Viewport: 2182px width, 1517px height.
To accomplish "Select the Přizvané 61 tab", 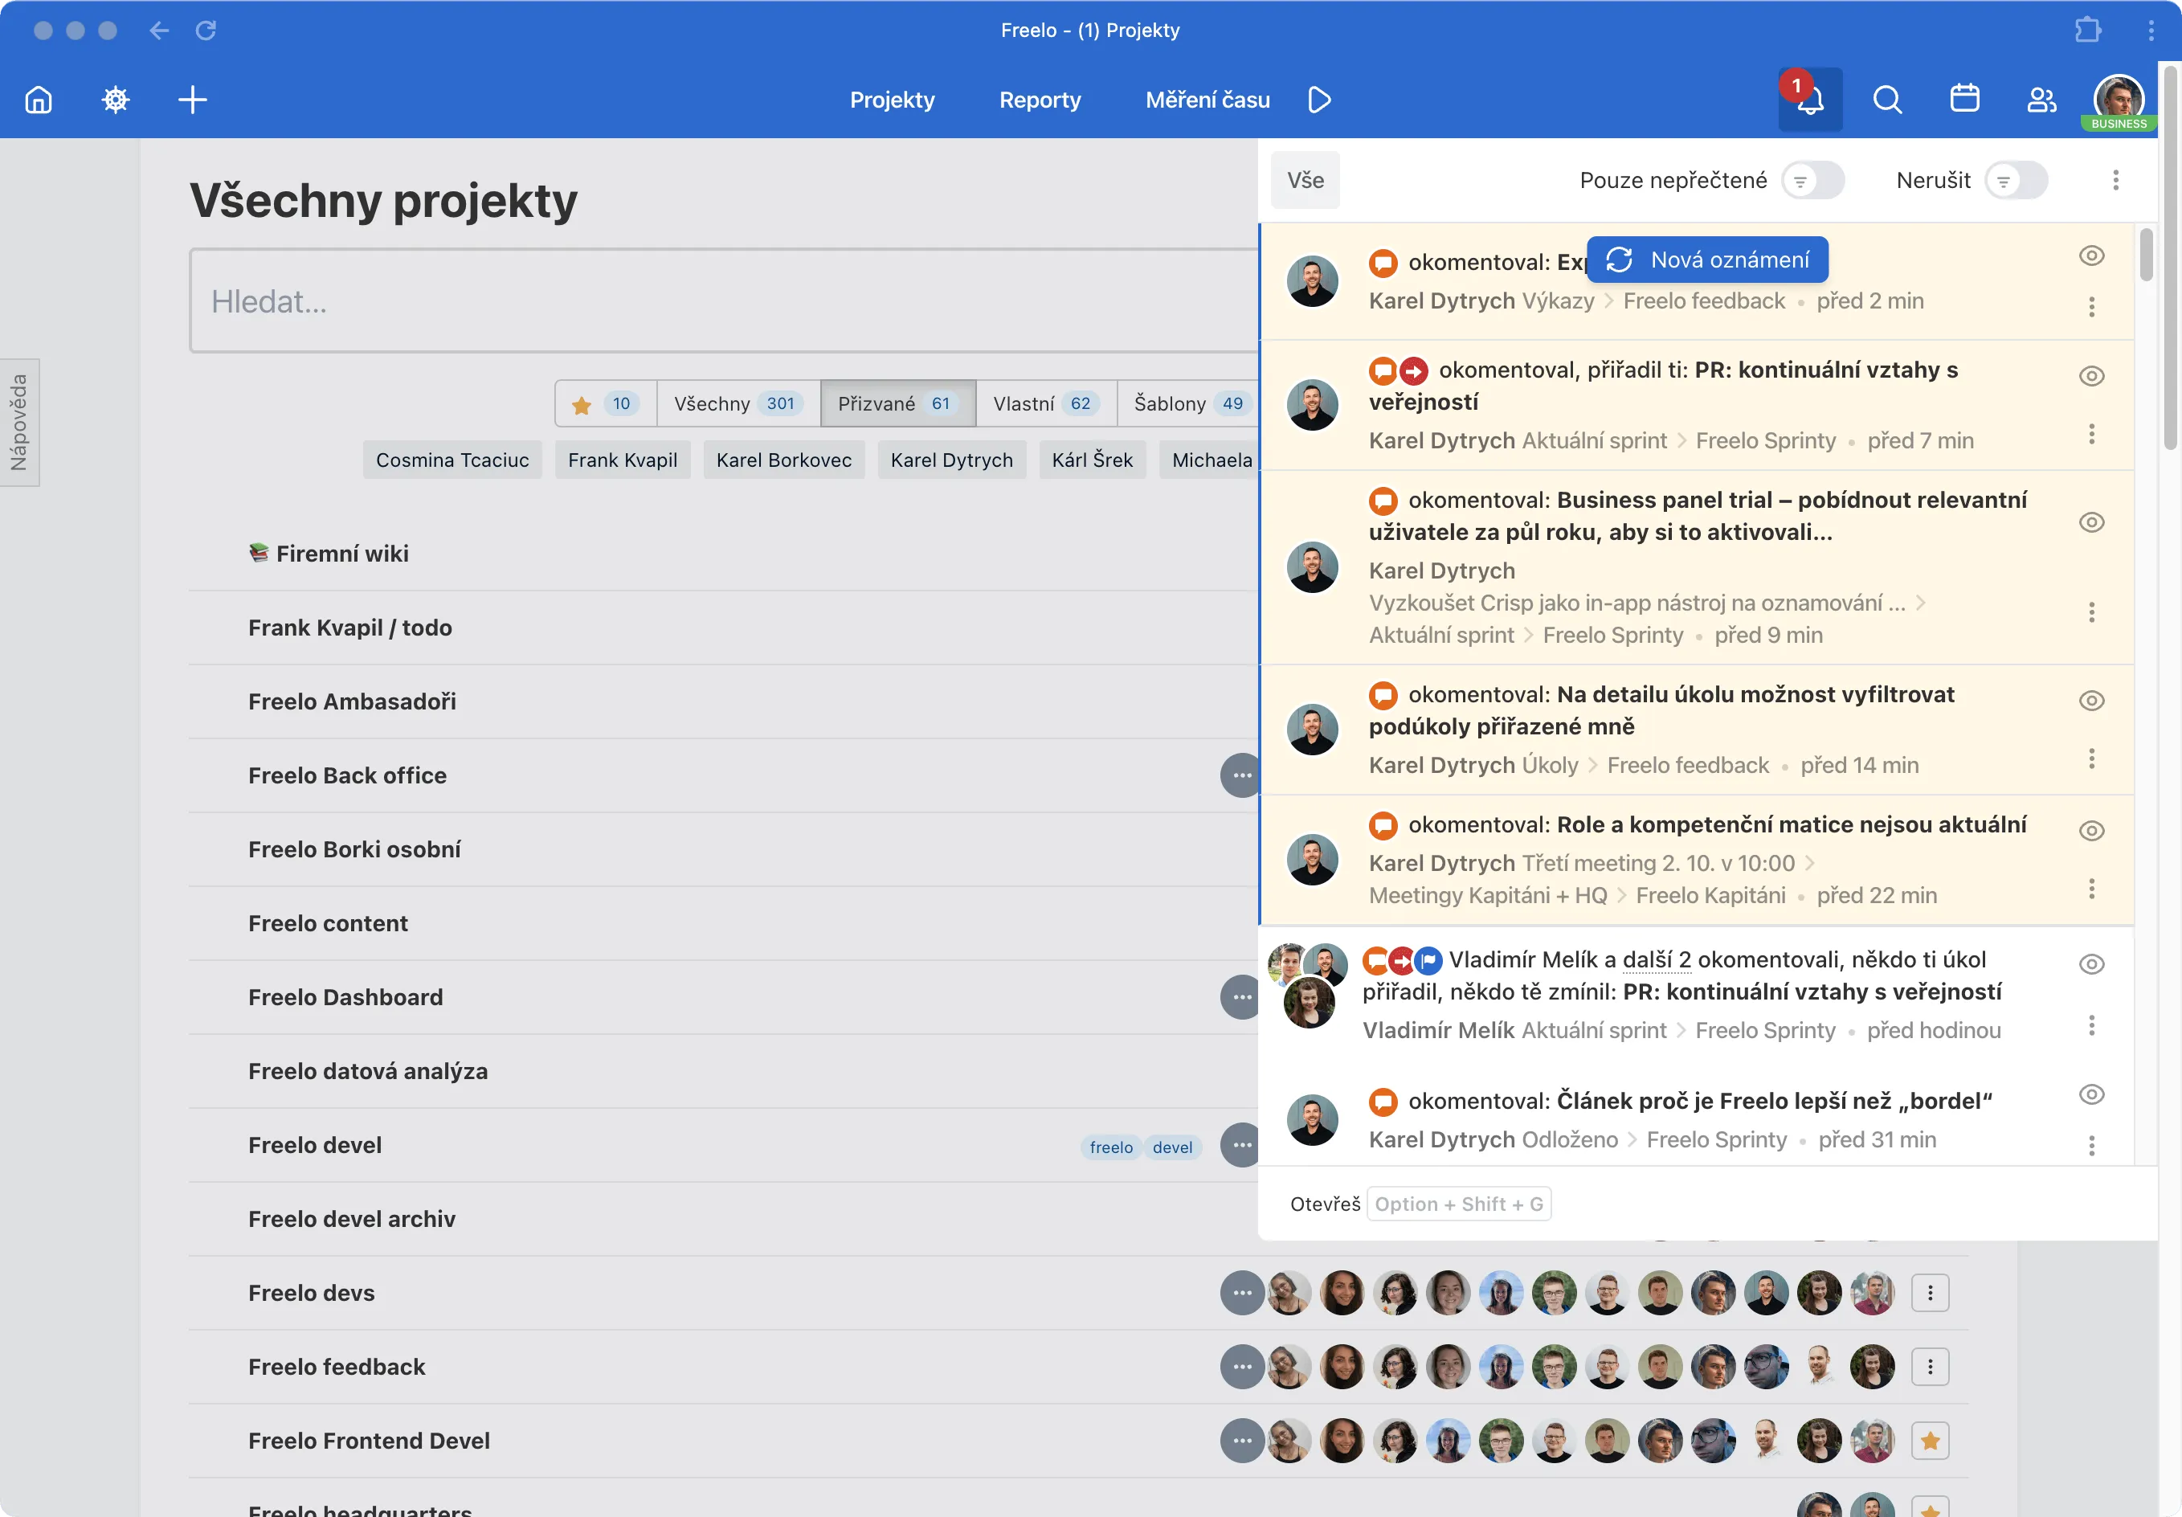I will pos(897,404).
